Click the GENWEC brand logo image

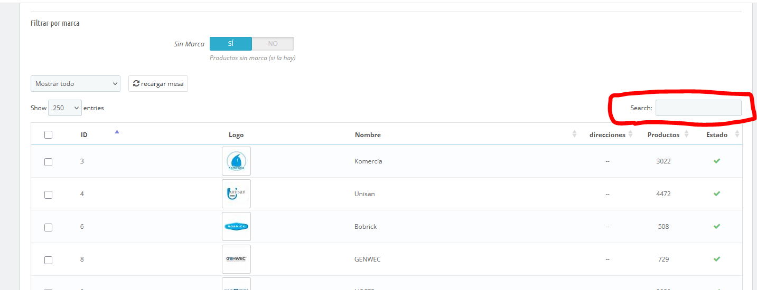(x=236, y=259)
